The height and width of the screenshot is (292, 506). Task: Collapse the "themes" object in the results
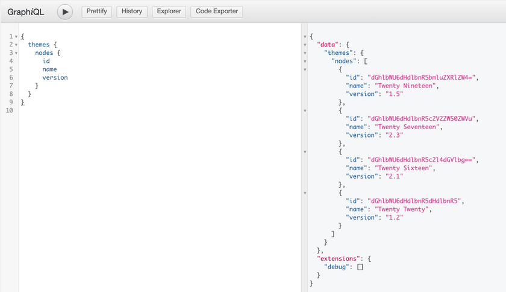tap(305, 53)
